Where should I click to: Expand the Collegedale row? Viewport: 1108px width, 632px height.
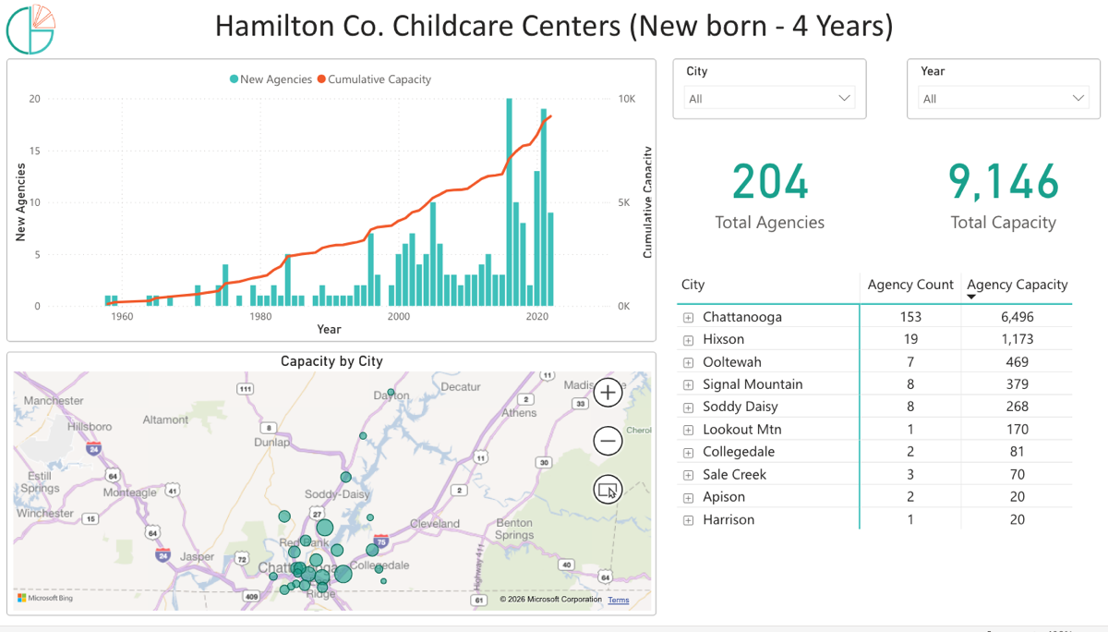(x=688, y=453)
